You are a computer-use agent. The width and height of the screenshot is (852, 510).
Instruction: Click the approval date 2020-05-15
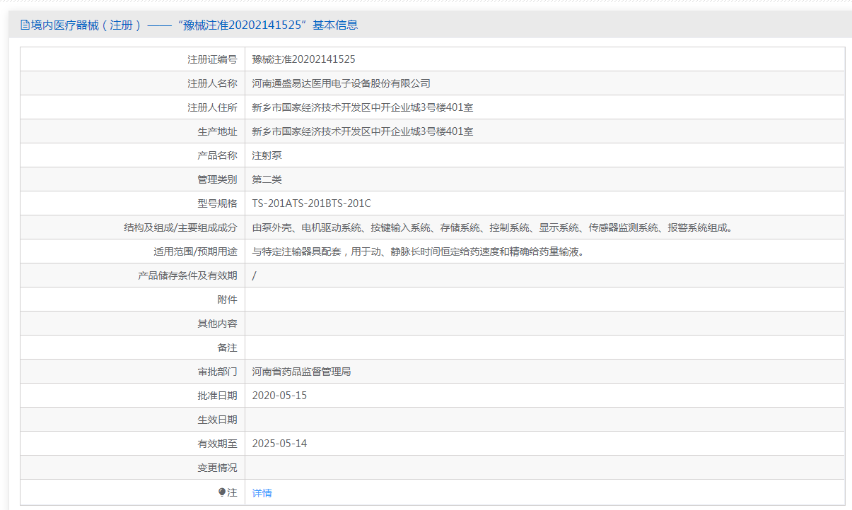click(x=279, y=396)
